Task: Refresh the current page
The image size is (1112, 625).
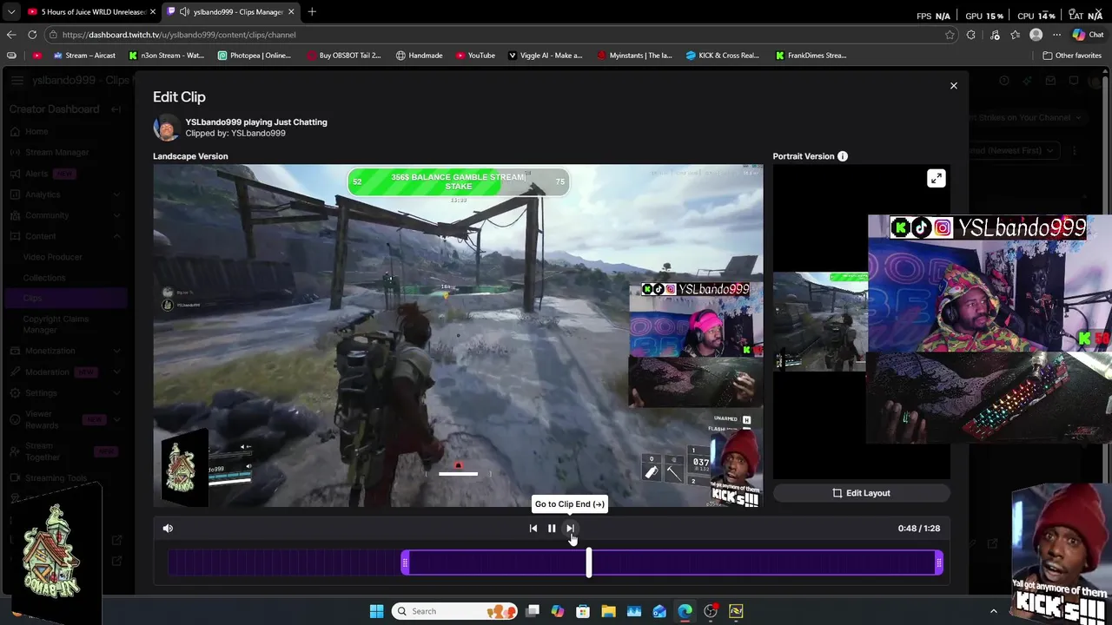Action: click(32, 35)
